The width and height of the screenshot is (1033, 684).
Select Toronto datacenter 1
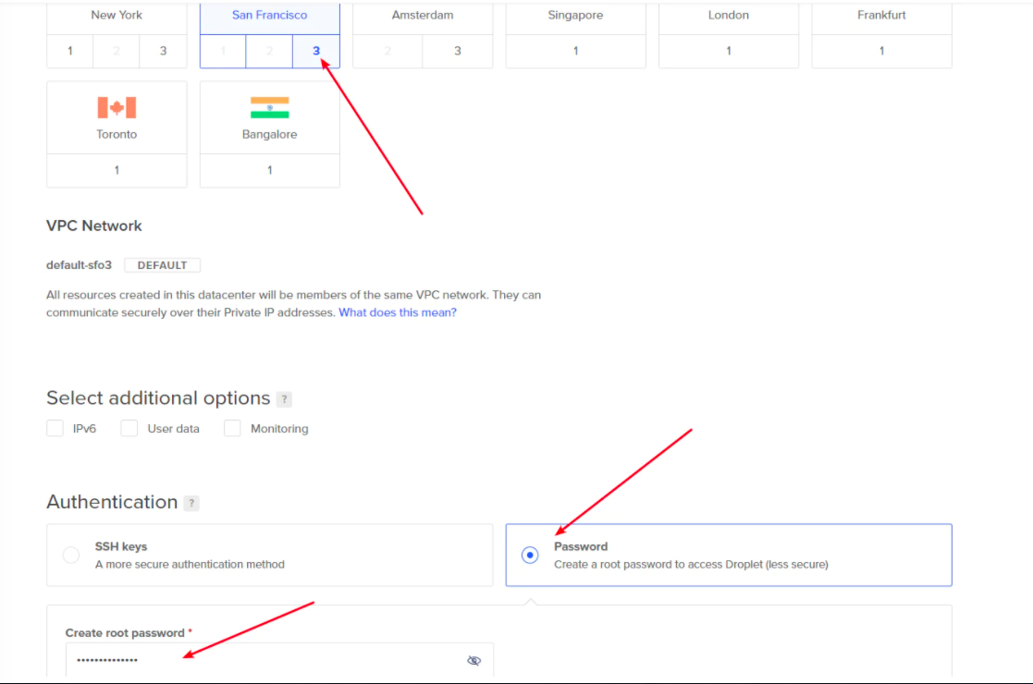tap(117, 170)
